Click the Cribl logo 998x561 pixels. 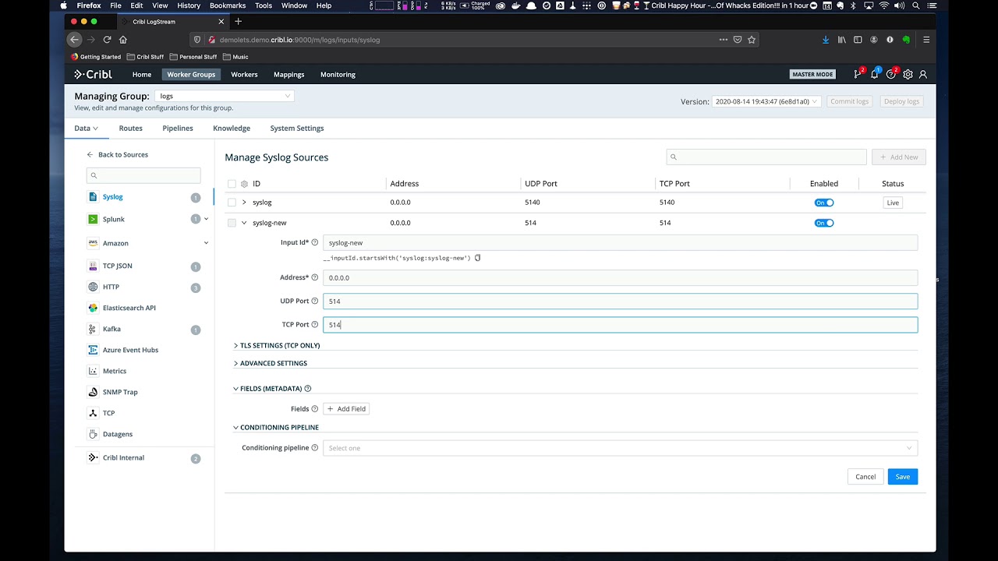(93, 74)
